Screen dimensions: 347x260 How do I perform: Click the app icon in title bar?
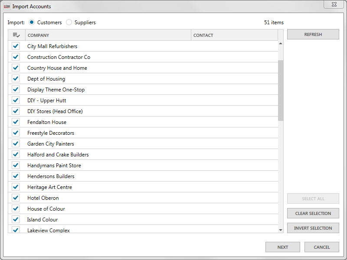(x=7, y=6)
